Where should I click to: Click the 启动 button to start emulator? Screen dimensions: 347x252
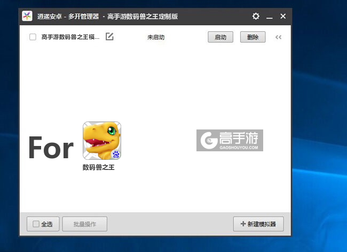[x=220, y=37]
